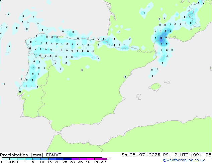Select the 5–10 mm legend color swatch
This screenshot has height=163, width=212.
coord(36,159)
